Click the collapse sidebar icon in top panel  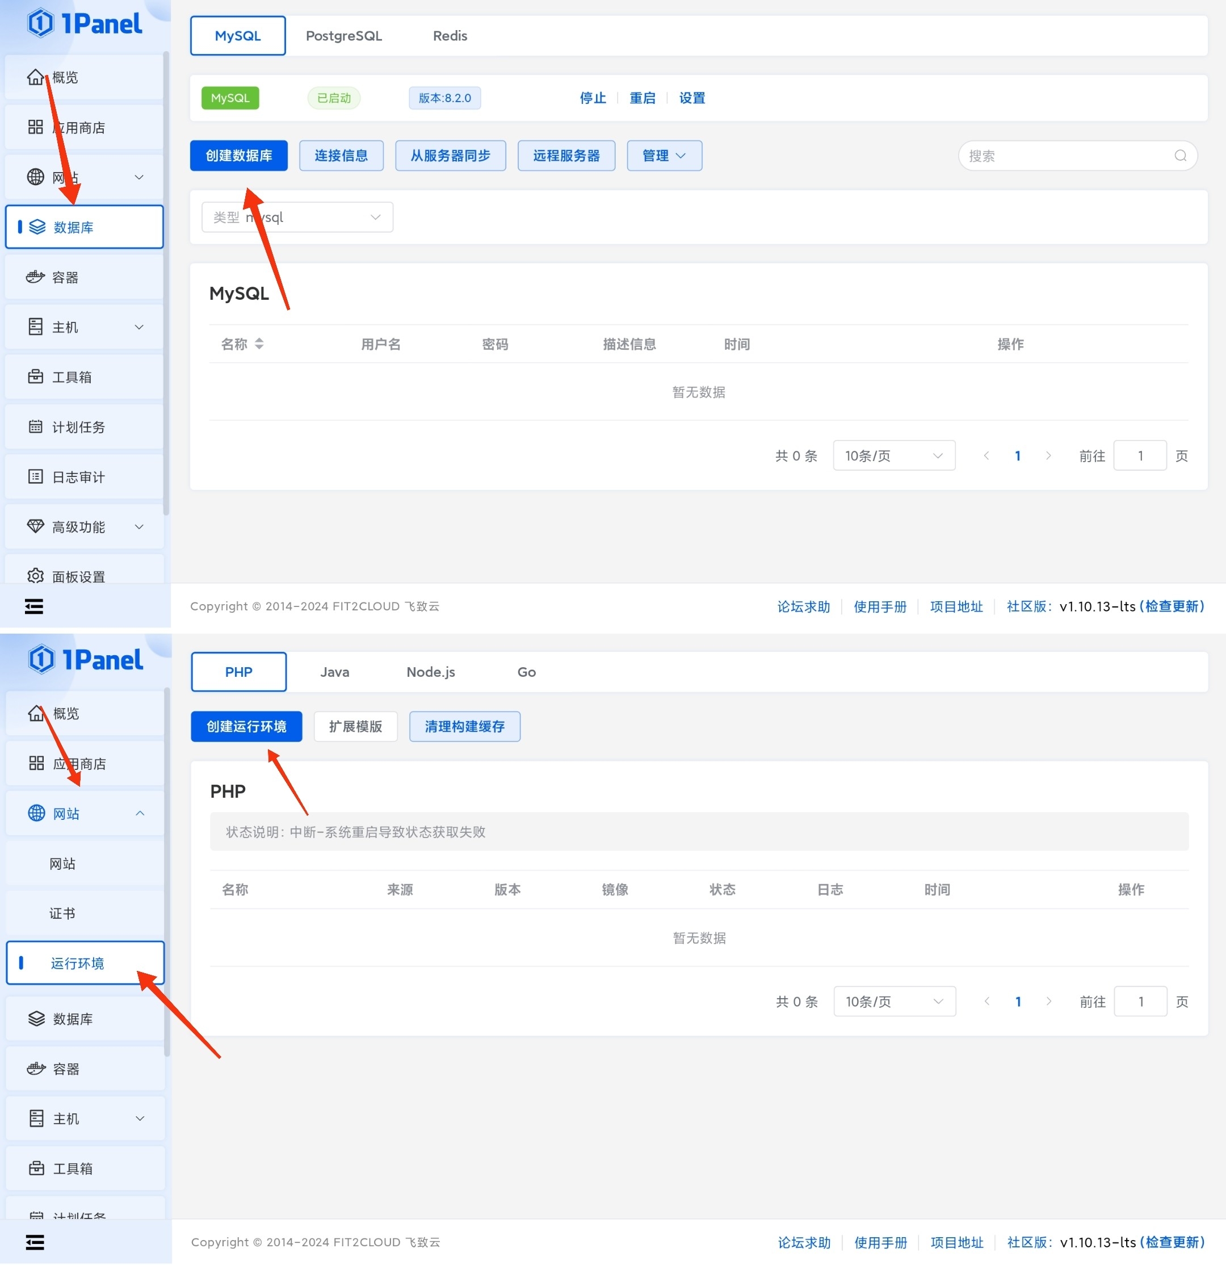(x=33, y=606)
